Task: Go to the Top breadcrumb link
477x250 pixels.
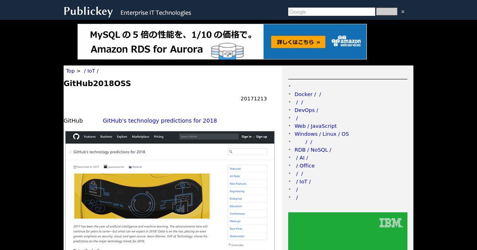Action: coord(70,71)
